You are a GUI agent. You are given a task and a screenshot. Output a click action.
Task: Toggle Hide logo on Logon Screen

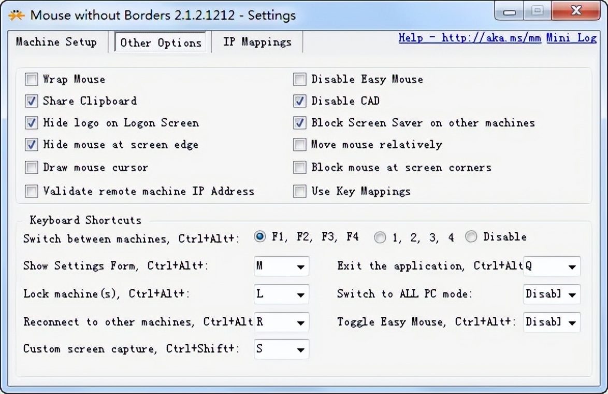click(32, 123)
